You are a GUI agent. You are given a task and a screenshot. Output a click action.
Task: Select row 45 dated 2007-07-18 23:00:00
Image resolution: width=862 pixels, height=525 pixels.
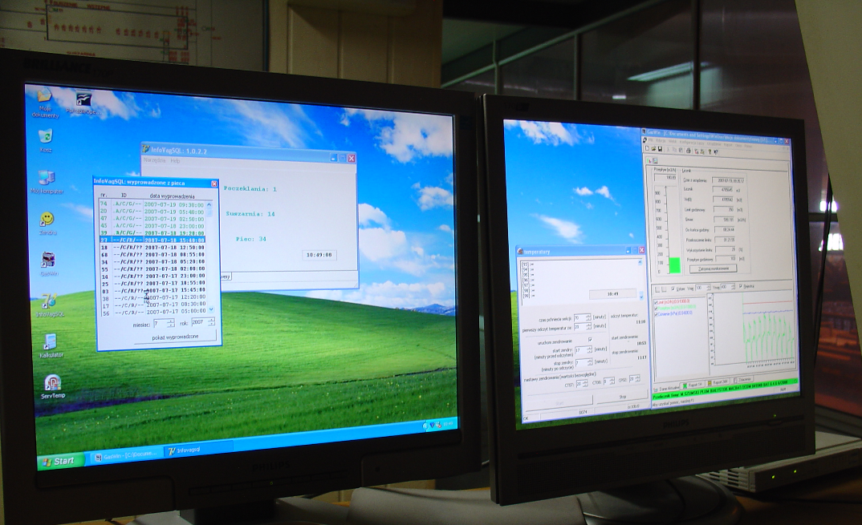tap(152, 226)
